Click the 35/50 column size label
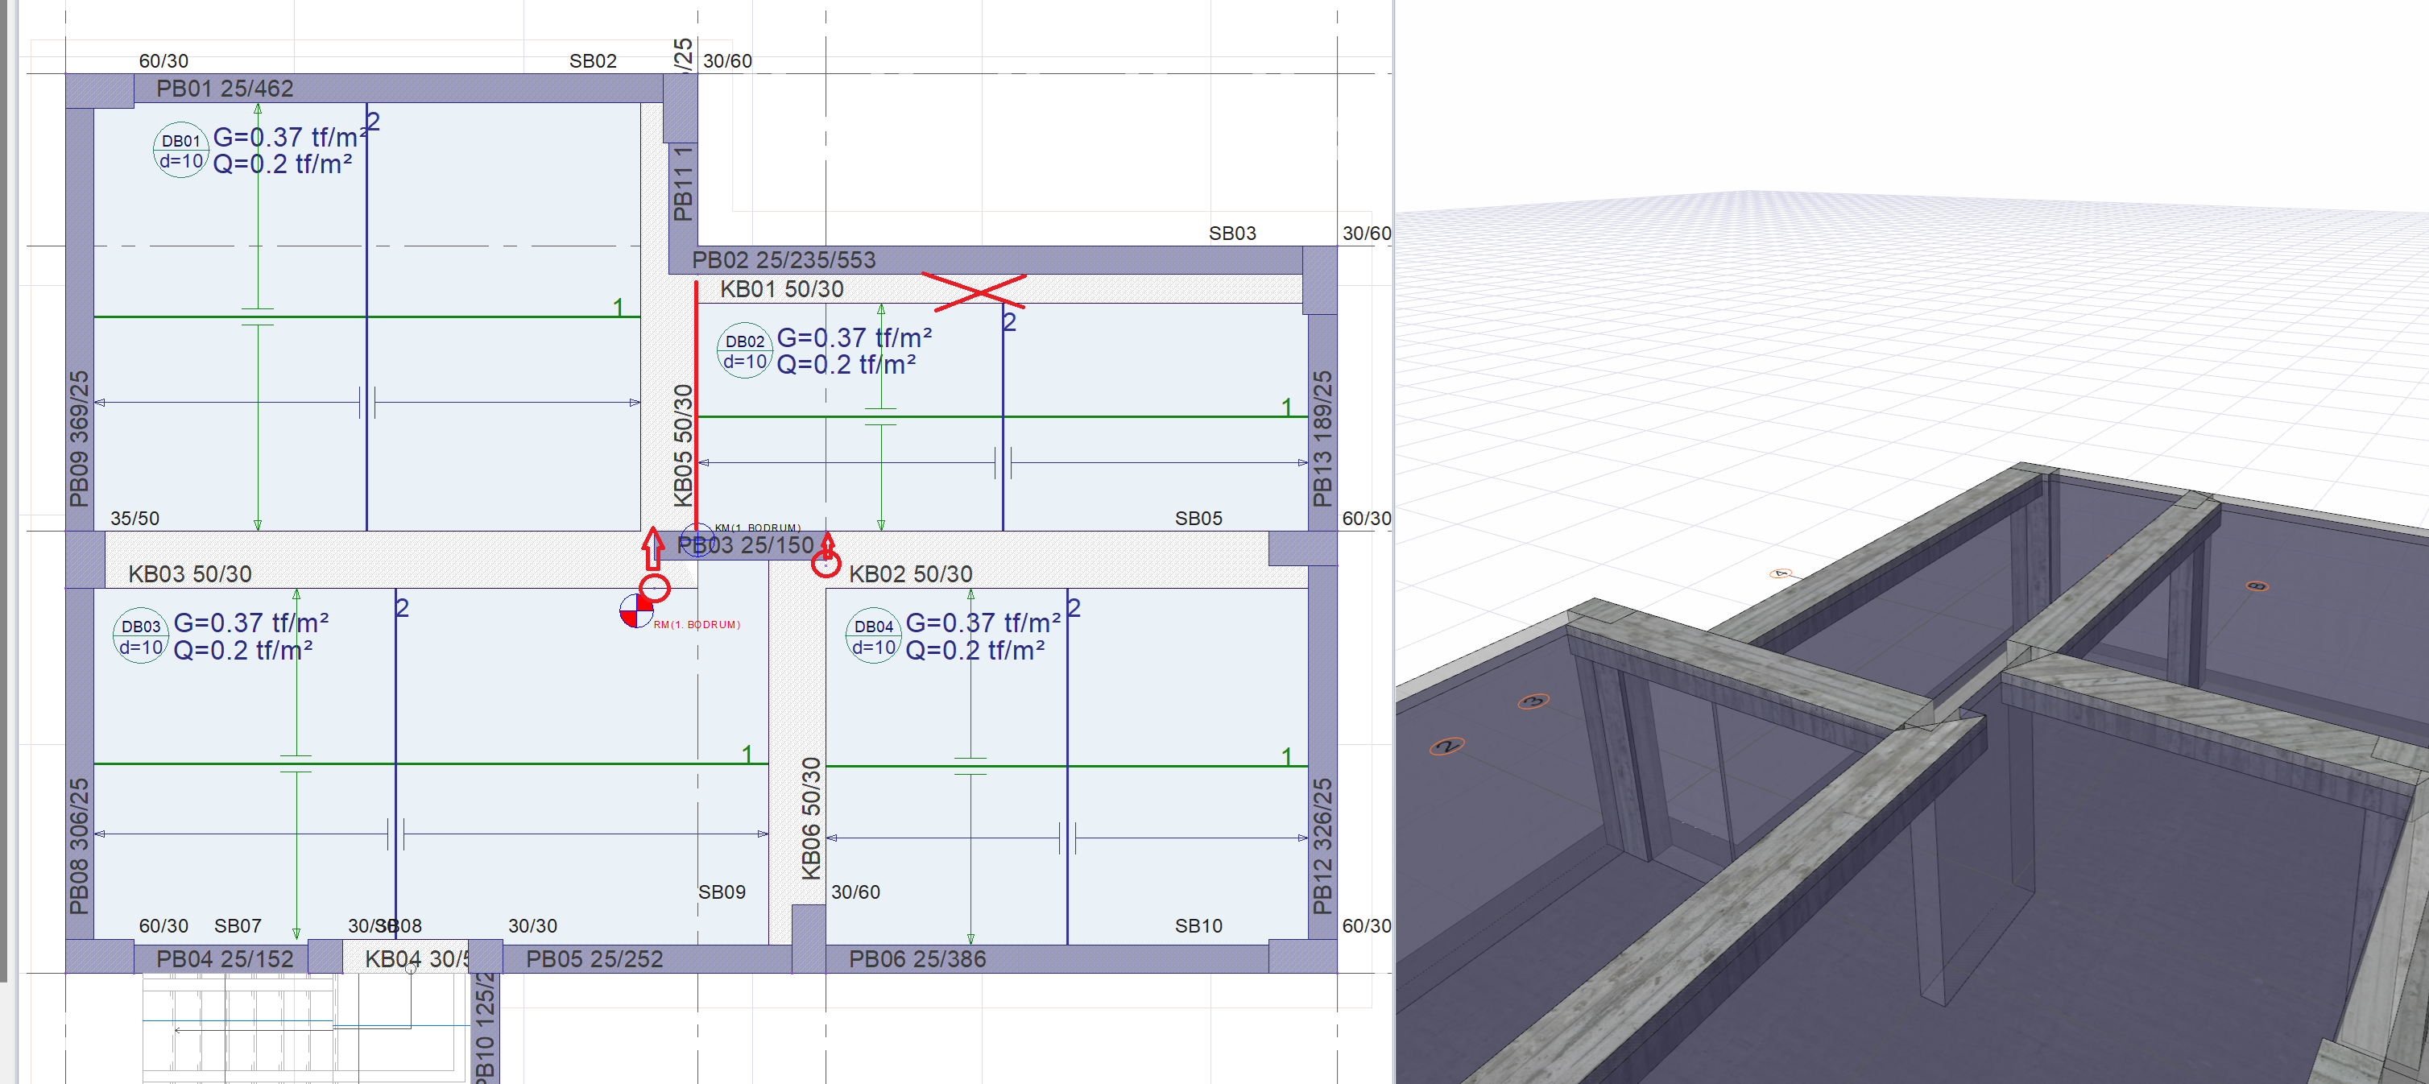 pyautogui.click(x=134, y=519)
